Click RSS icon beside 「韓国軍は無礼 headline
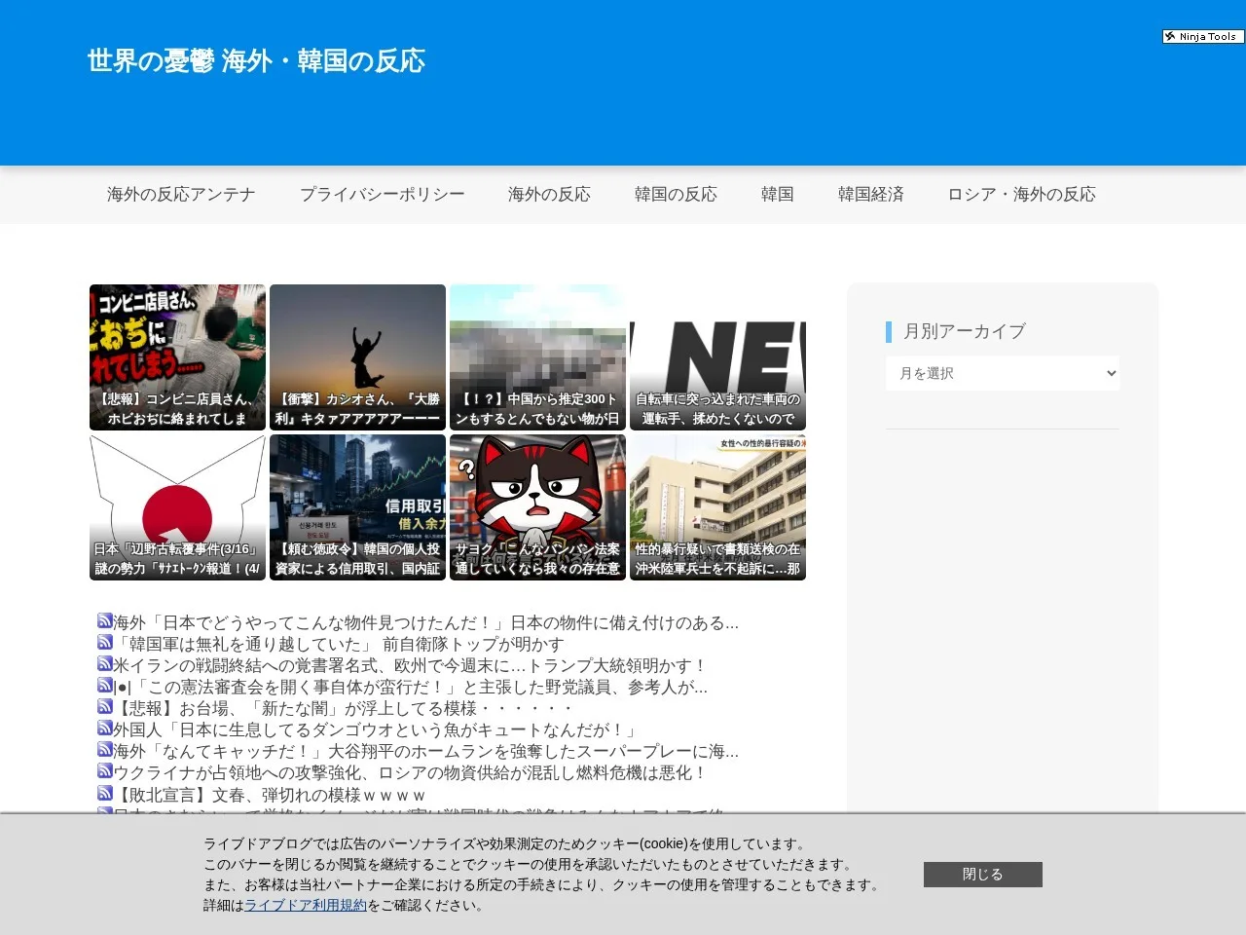 105,642
